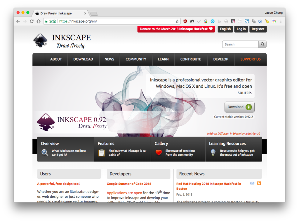
Task: Click the mail envelope icon near news
Action: coord(252,183)
